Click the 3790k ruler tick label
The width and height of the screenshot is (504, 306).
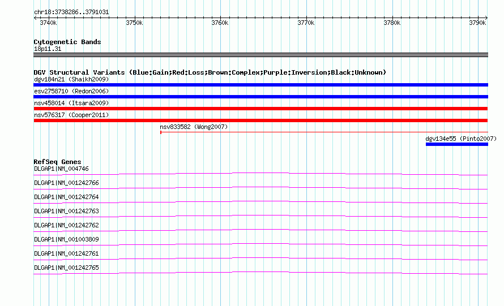477,23
